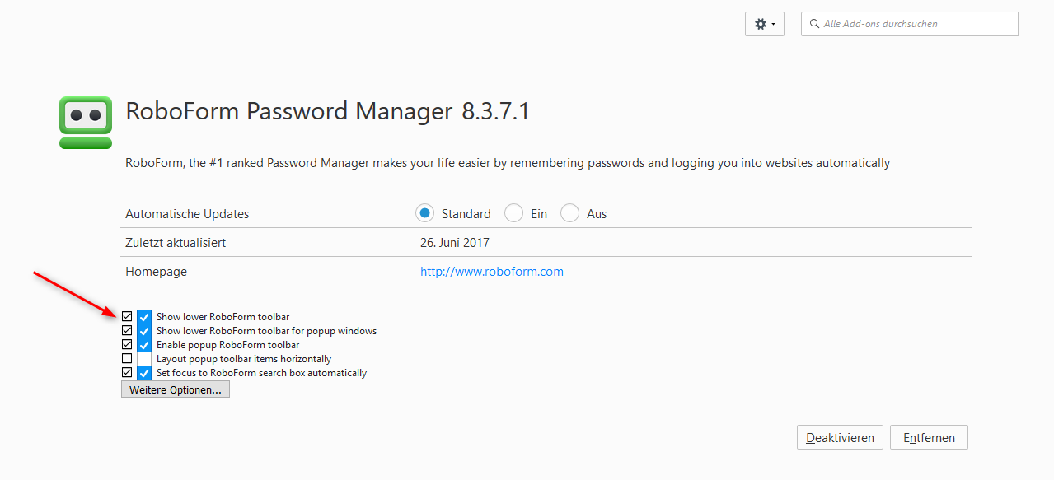Select the 'Standard' automatic updates radio
Image resolution: width=1054 pixels, height=480 pixels.
click(x=424, y=213)
